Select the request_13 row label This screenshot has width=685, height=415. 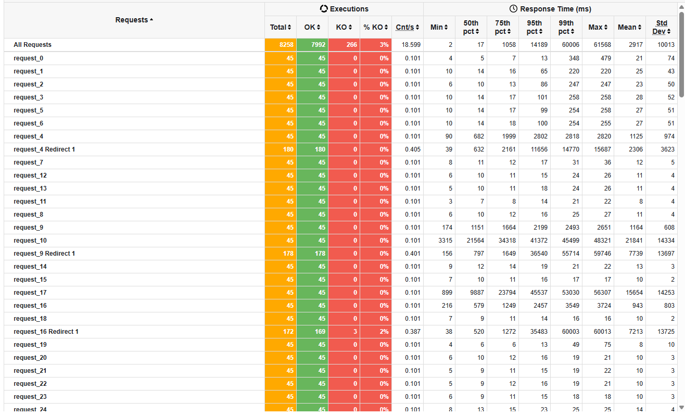click(x=30, y=188)
